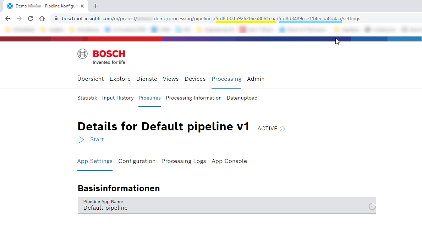Open a new browser tab with plus

[96, 6]
